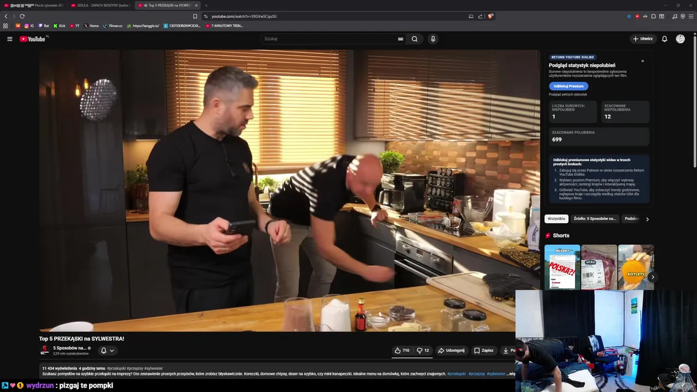Open Rat bookmark

(44, 26)
